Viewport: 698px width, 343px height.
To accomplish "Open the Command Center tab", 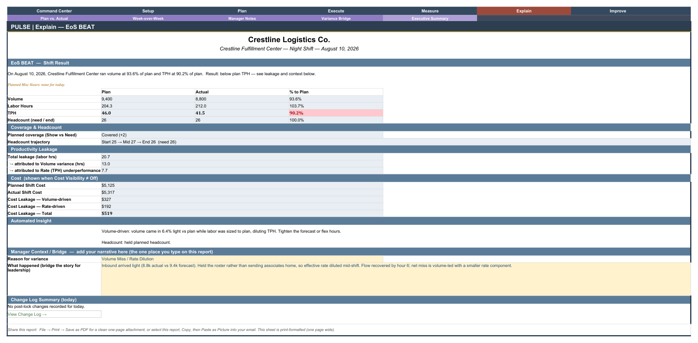I will point(54,11).
